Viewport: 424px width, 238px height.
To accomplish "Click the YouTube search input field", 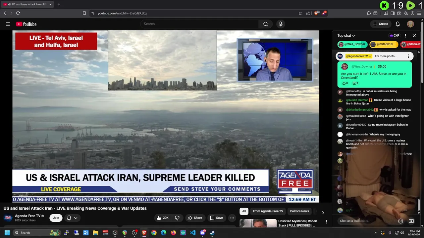I will (x=200, y=24).
